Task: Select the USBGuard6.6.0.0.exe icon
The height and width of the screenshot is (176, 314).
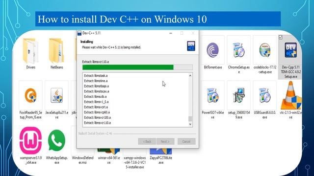Action: (x=265, y=95)
